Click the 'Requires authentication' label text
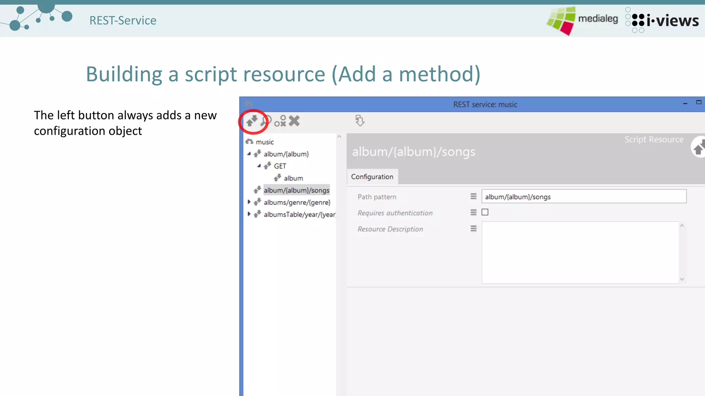This screenshot has height=396, width=705. pos(395,213)
